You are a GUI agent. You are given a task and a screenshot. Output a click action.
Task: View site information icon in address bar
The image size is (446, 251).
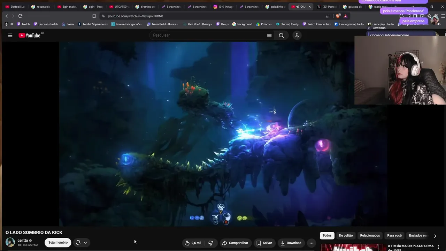[103, 16]
